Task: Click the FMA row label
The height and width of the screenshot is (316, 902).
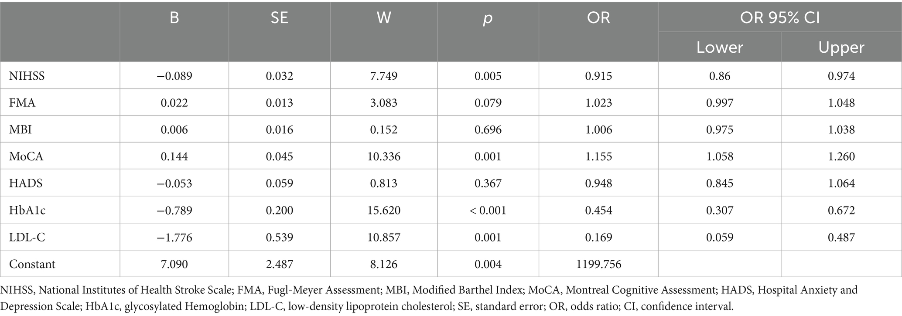Action: pos(22,103)
